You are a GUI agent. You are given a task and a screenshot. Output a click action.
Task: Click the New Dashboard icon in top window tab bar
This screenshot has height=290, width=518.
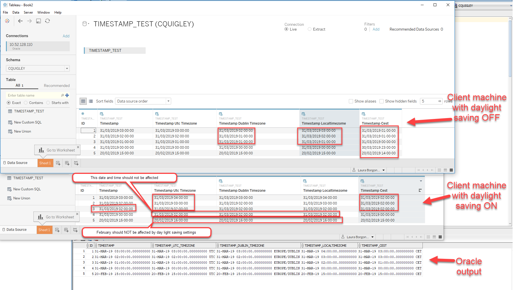[67, 163]
